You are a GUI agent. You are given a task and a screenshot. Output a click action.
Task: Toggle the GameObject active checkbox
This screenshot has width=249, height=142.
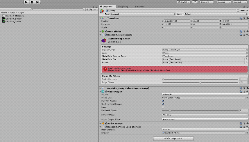tap(107, 11)
